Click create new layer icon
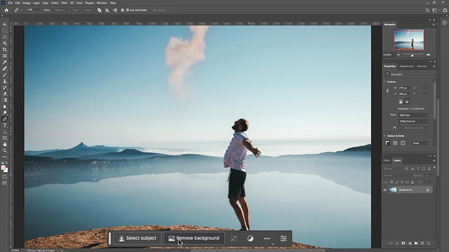Image resolution: width=449 pixels, height=252 pixels. [422, 243]
